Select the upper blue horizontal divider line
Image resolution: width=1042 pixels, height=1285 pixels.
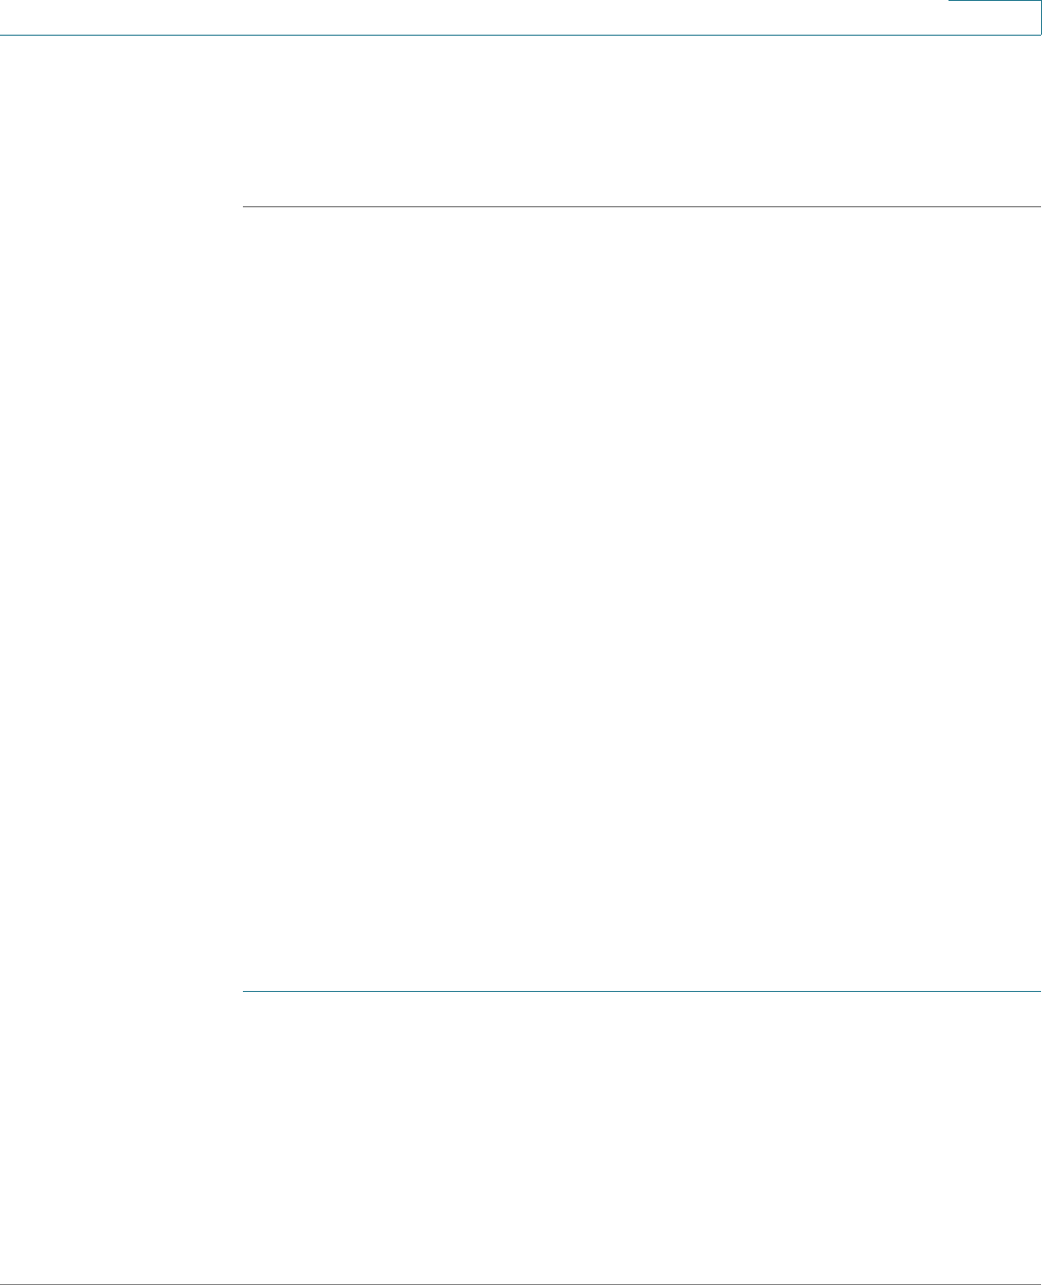pos(642,206)
